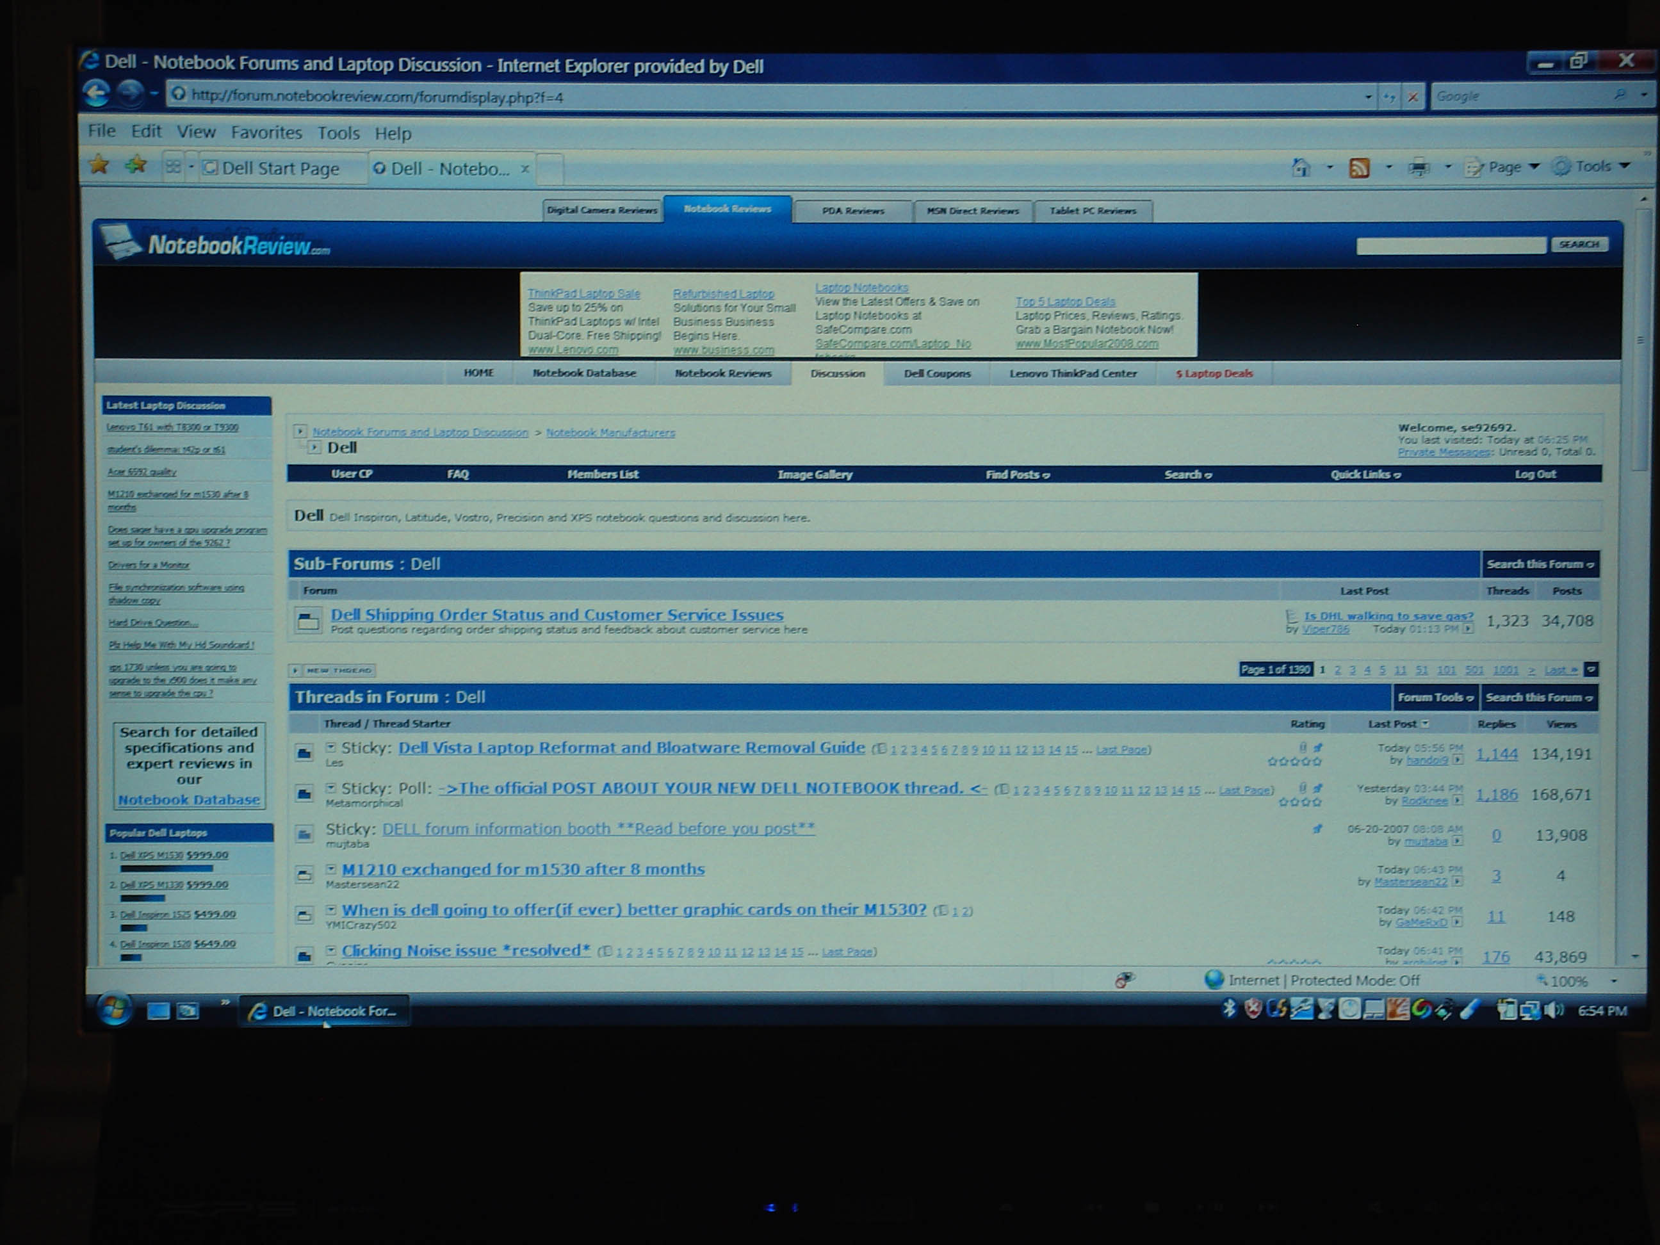
Task: Click the Print icon in IE toolbar
Action: [1419, 167]
